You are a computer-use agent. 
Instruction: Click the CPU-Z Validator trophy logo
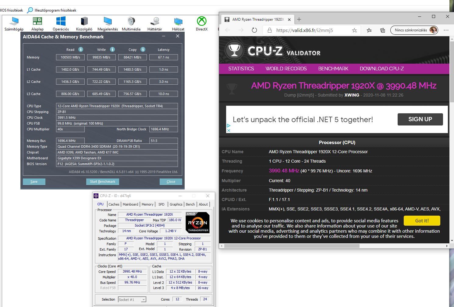[x=234, y=50]
